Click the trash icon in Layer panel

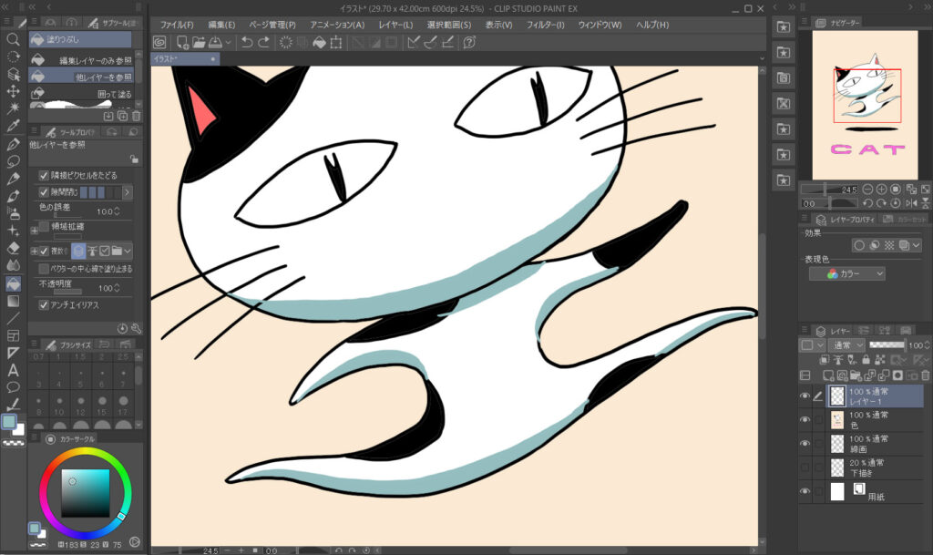[x=925, y=375]
